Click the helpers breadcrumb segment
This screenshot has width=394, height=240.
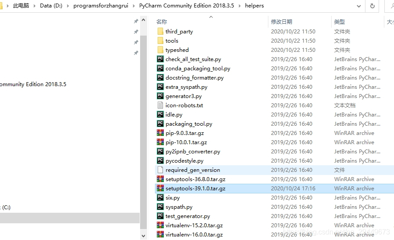[255, 6]
